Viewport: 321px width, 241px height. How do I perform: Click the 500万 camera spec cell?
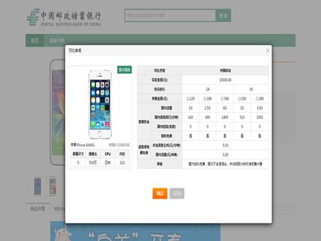93,163
